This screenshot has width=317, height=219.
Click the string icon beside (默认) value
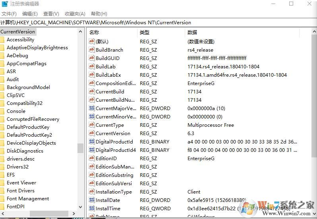point(92,41)
